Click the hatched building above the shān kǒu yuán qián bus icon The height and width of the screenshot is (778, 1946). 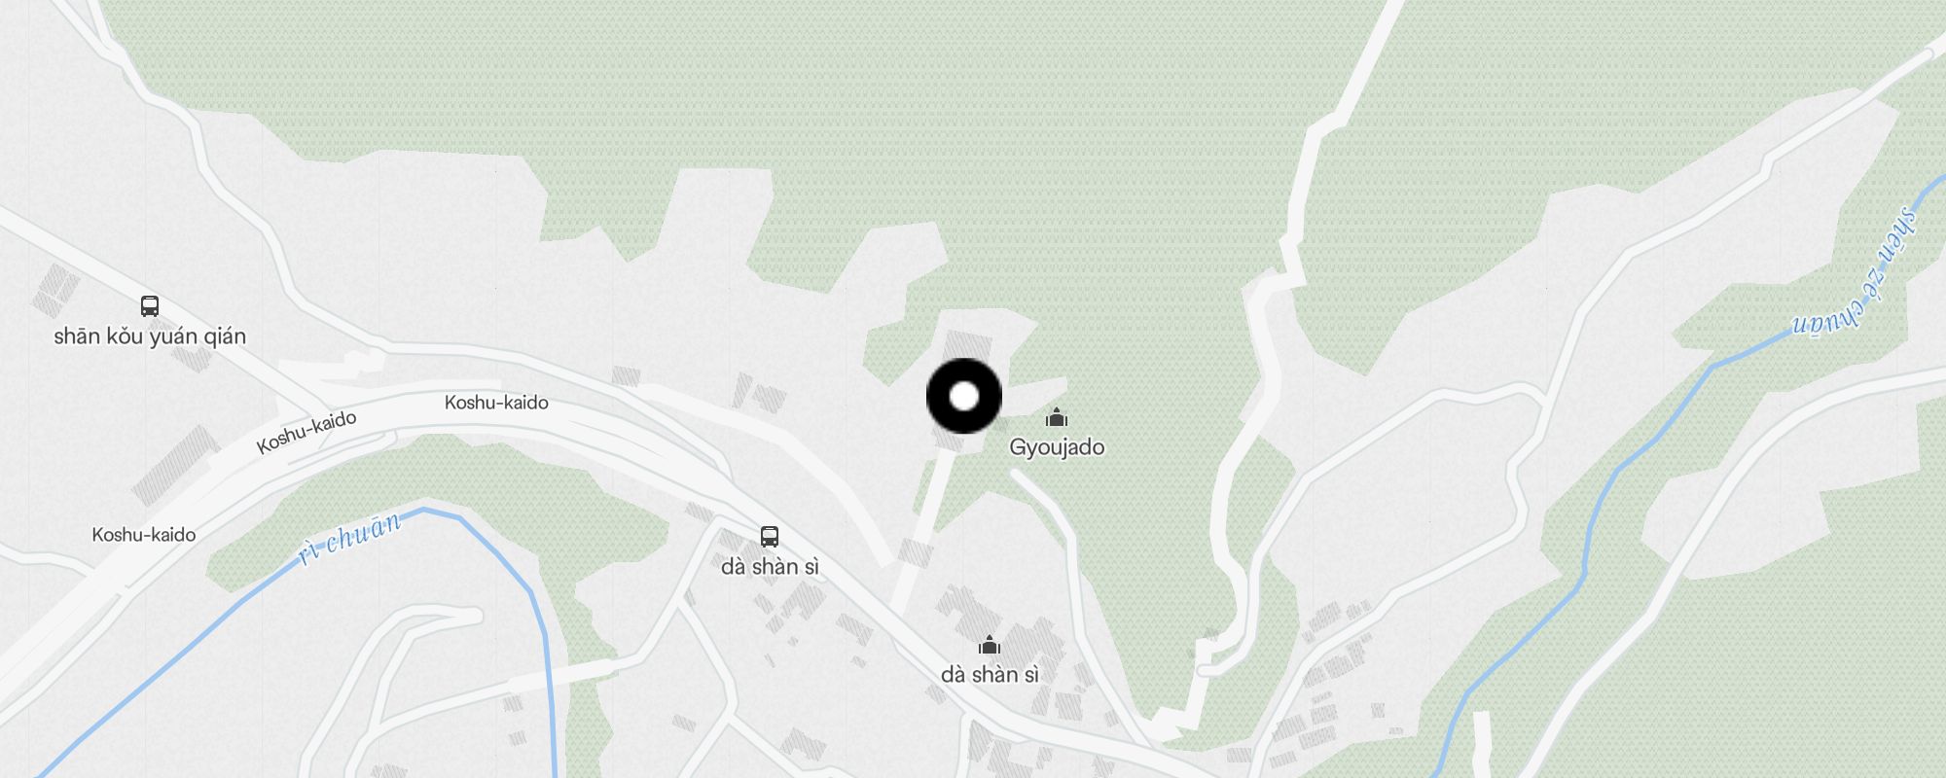55,291
